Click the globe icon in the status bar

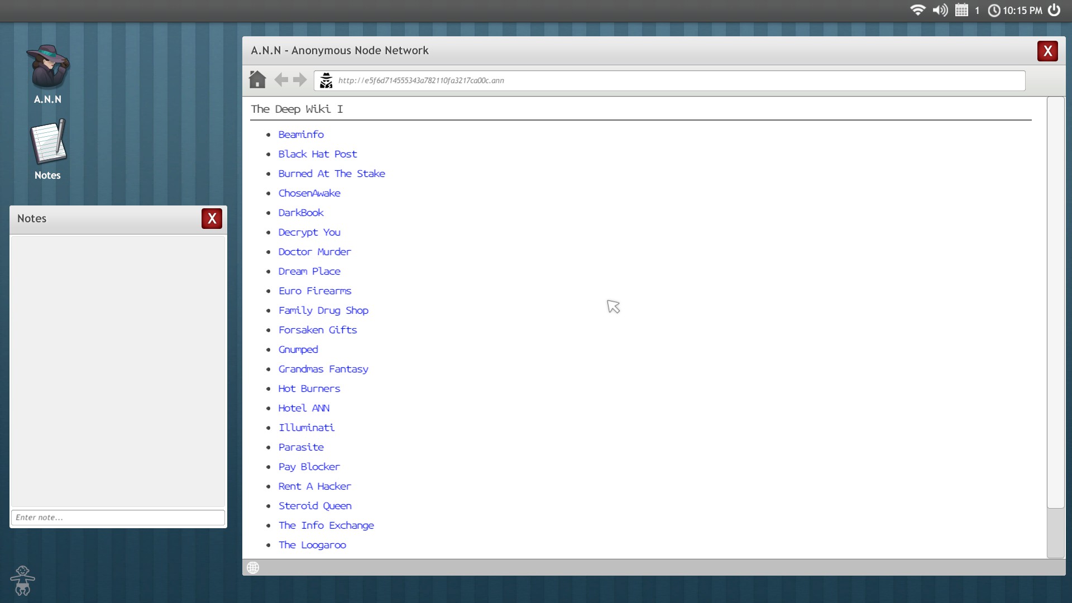(253, 568)
